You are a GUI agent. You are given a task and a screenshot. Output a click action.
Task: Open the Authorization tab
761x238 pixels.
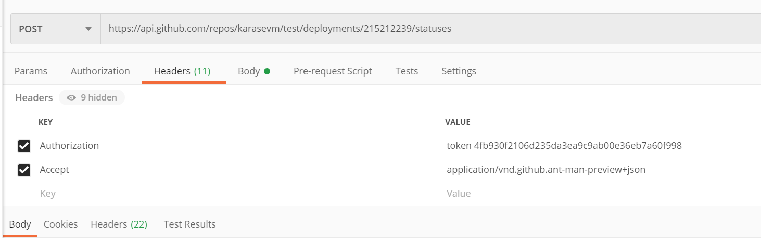pos(100,71)
